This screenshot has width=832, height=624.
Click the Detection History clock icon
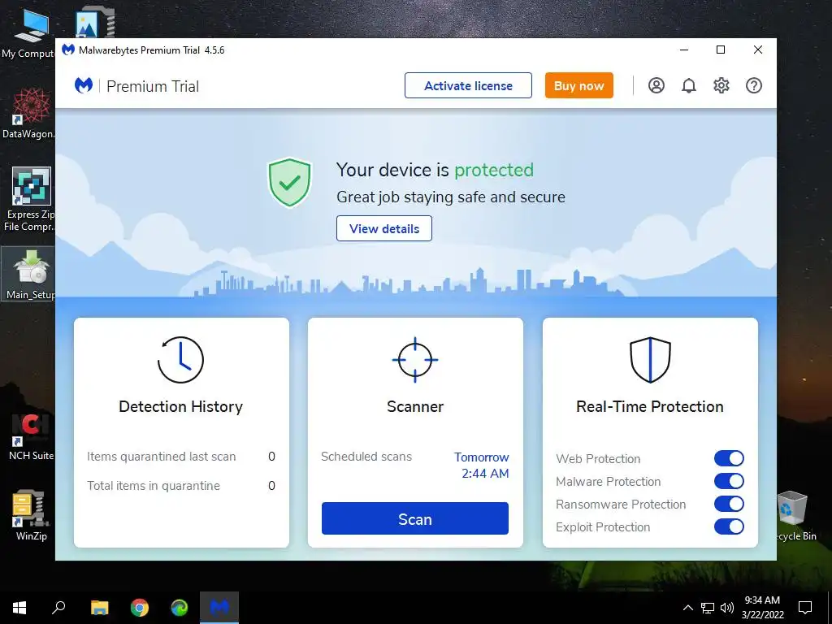(180, 360)
